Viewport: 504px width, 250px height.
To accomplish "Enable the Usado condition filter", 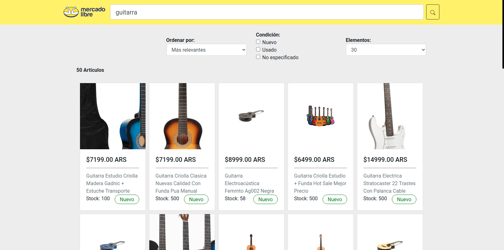I will coord(258,49).
